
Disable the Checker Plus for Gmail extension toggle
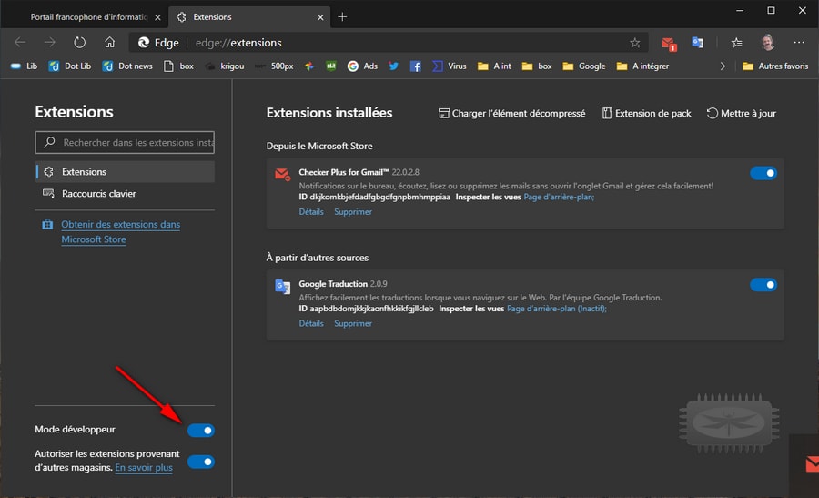(763, 173)
